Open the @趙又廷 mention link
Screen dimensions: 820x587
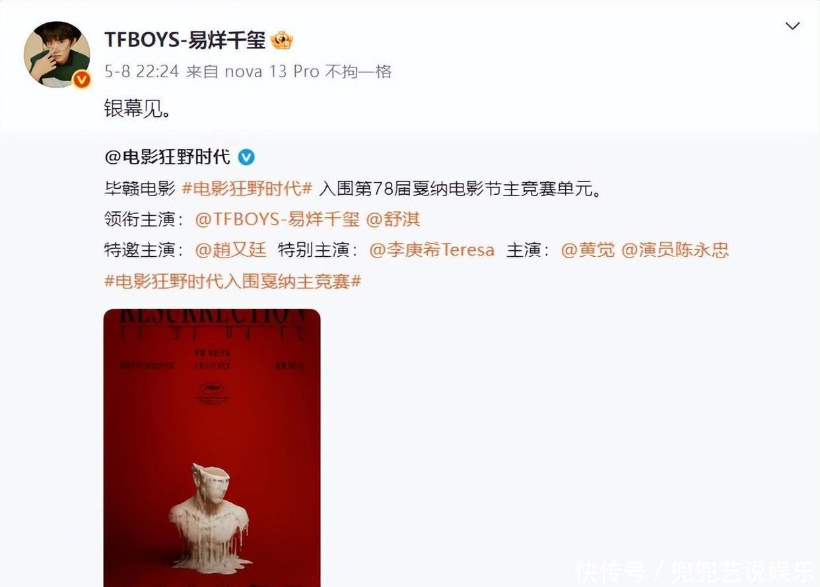coord(230,250)
